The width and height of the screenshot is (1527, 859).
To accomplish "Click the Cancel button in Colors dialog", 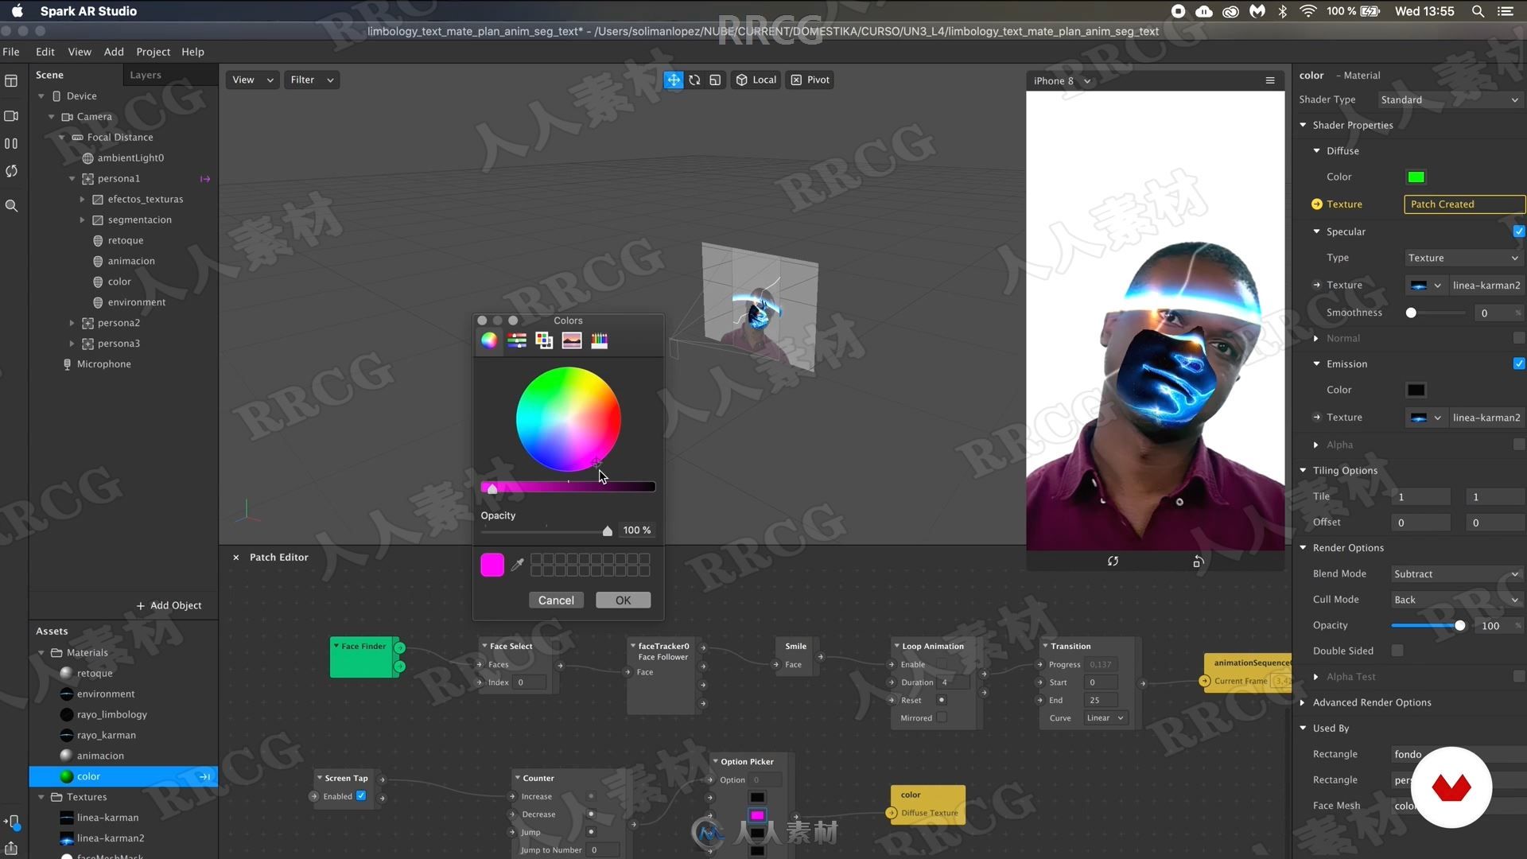I will pos(556,599).
